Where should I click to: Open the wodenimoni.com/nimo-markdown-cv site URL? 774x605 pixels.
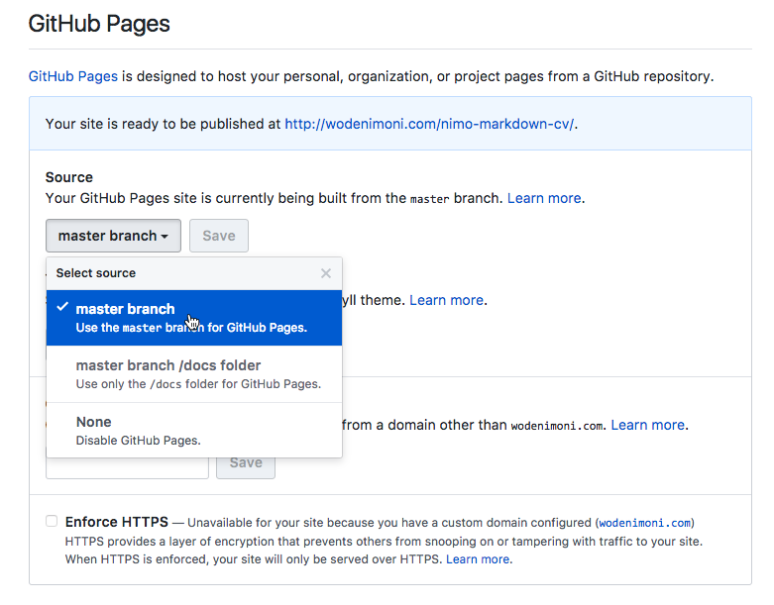pyautogui.click(x=429, y=124)
